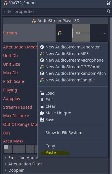Screen dimensions: 112x174
Task: Pick New AudioStreamOGGVorbis
Action: (73, 67)
